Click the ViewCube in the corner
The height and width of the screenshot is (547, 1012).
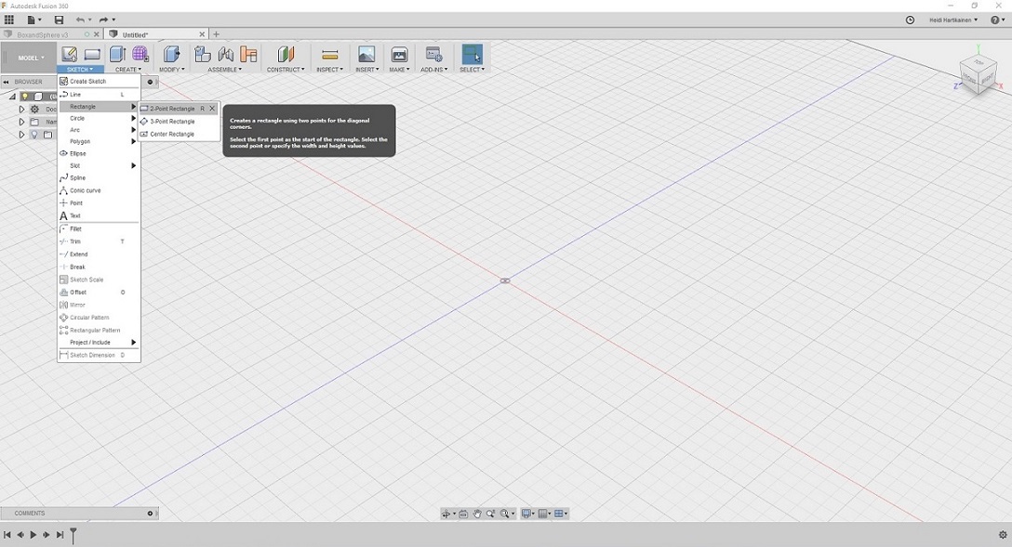point(978,74)
